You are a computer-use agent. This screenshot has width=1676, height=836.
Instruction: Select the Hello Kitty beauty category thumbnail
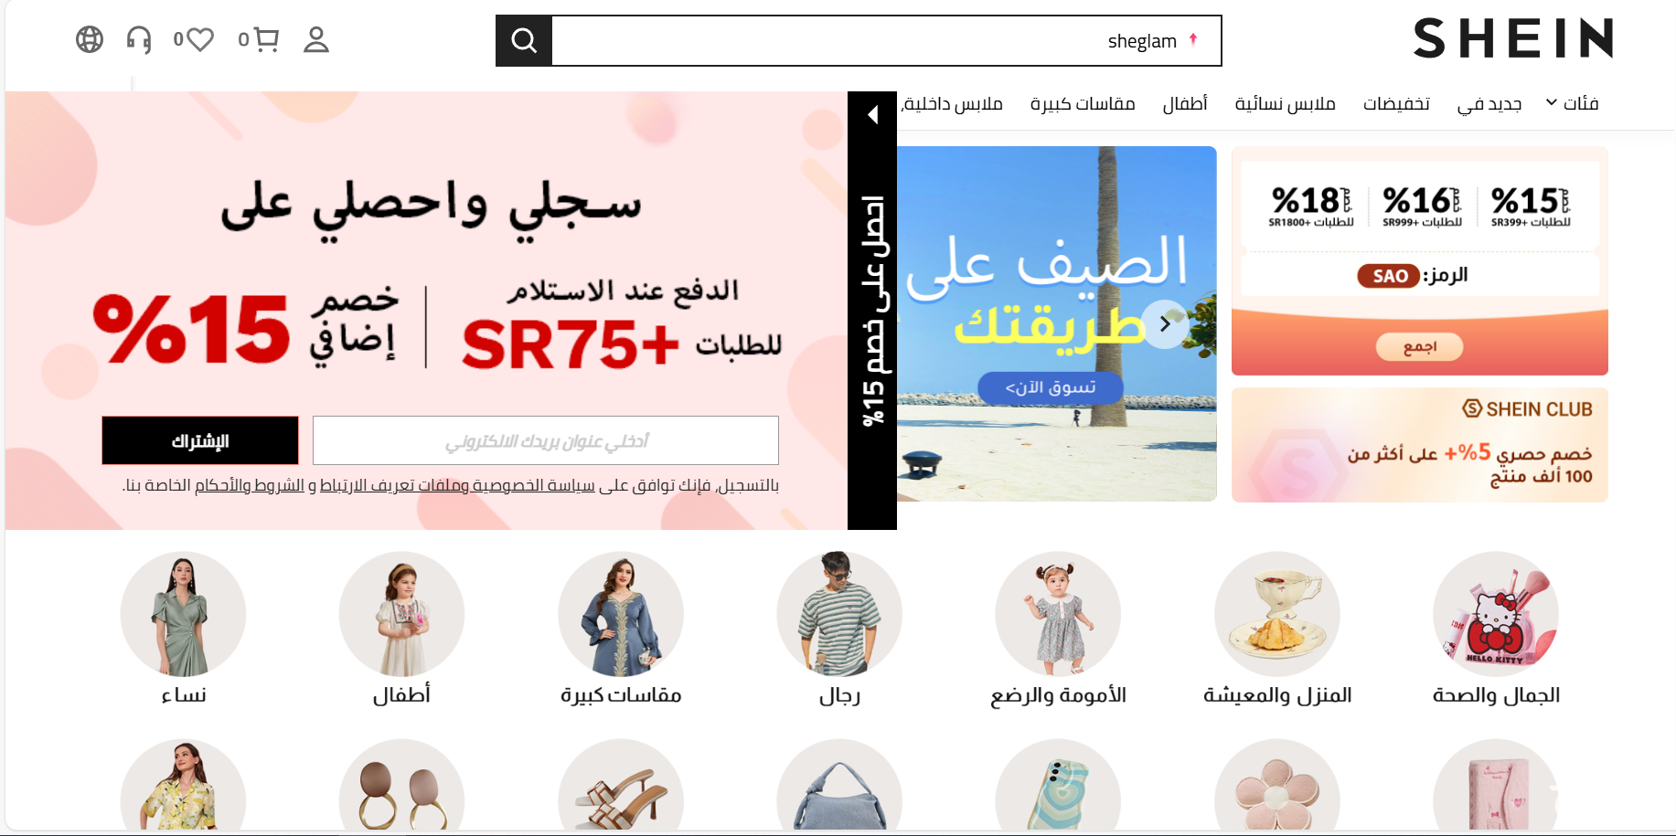1496,614
